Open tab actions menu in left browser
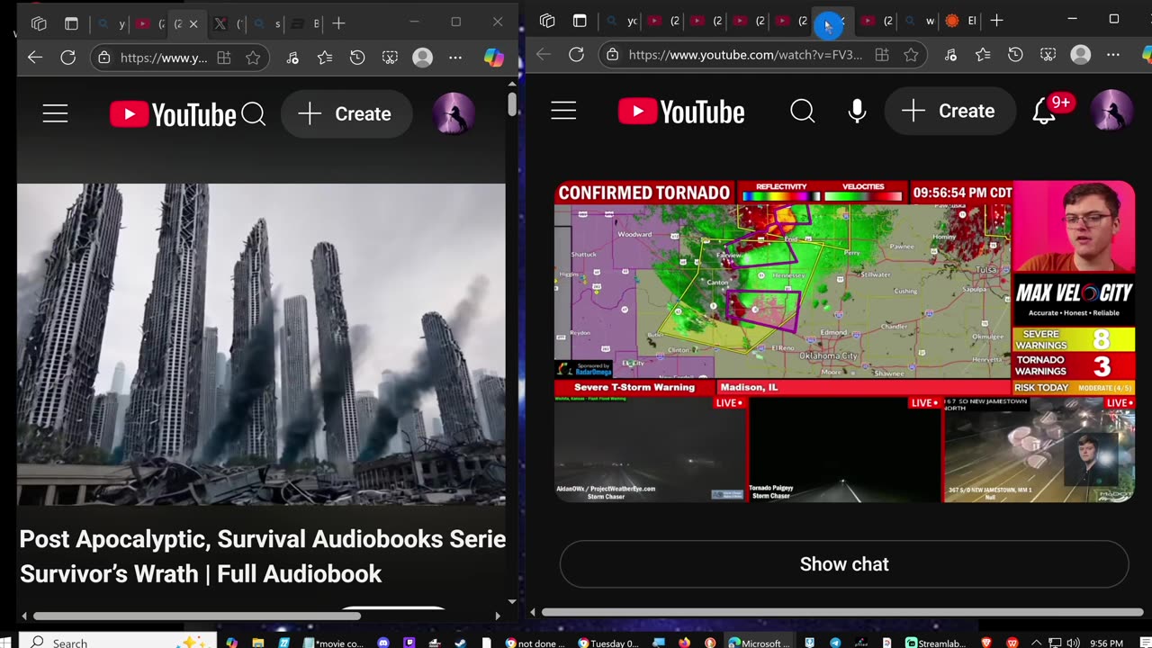1152x648 pixels. click(x=71, y=23)
